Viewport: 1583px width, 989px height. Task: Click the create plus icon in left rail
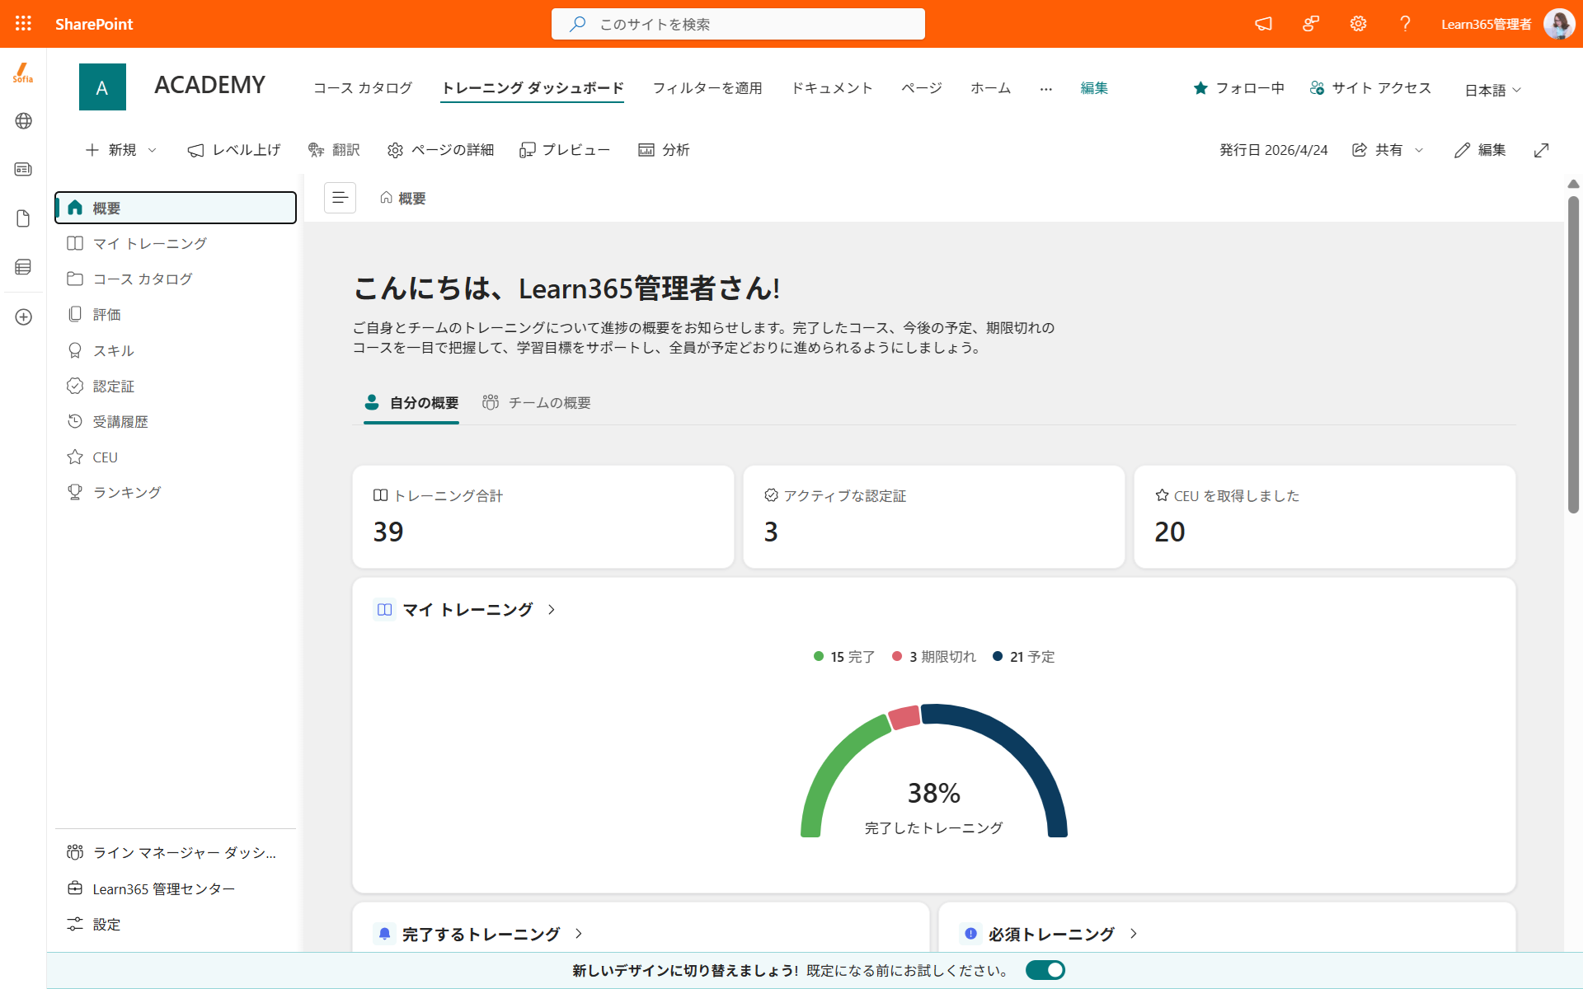coord(23,317)
